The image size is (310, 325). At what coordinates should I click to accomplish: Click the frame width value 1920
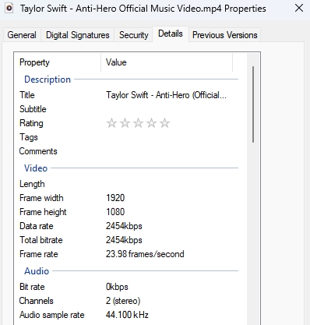tap(115, 198)
